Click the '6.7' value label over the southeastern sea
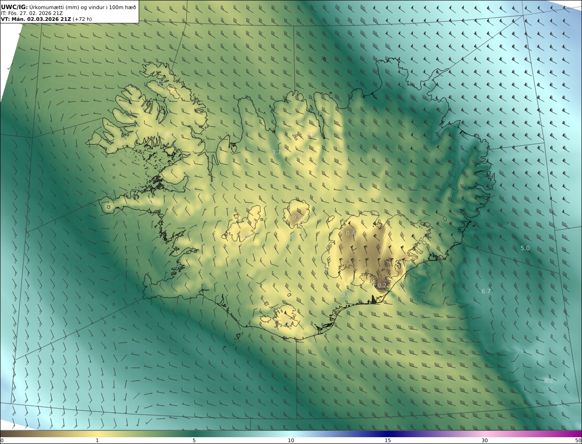Viewport: 582px width, 444px height. tap(486, 291)
